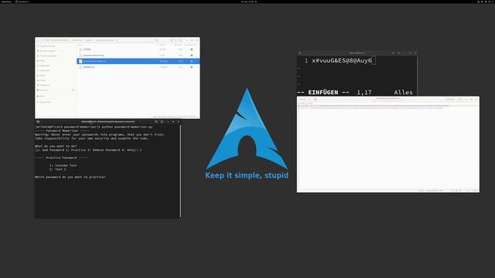The width and height of the screenshot is (495, 278).
Task: Star the LICENSE file row
Action: 192,49
